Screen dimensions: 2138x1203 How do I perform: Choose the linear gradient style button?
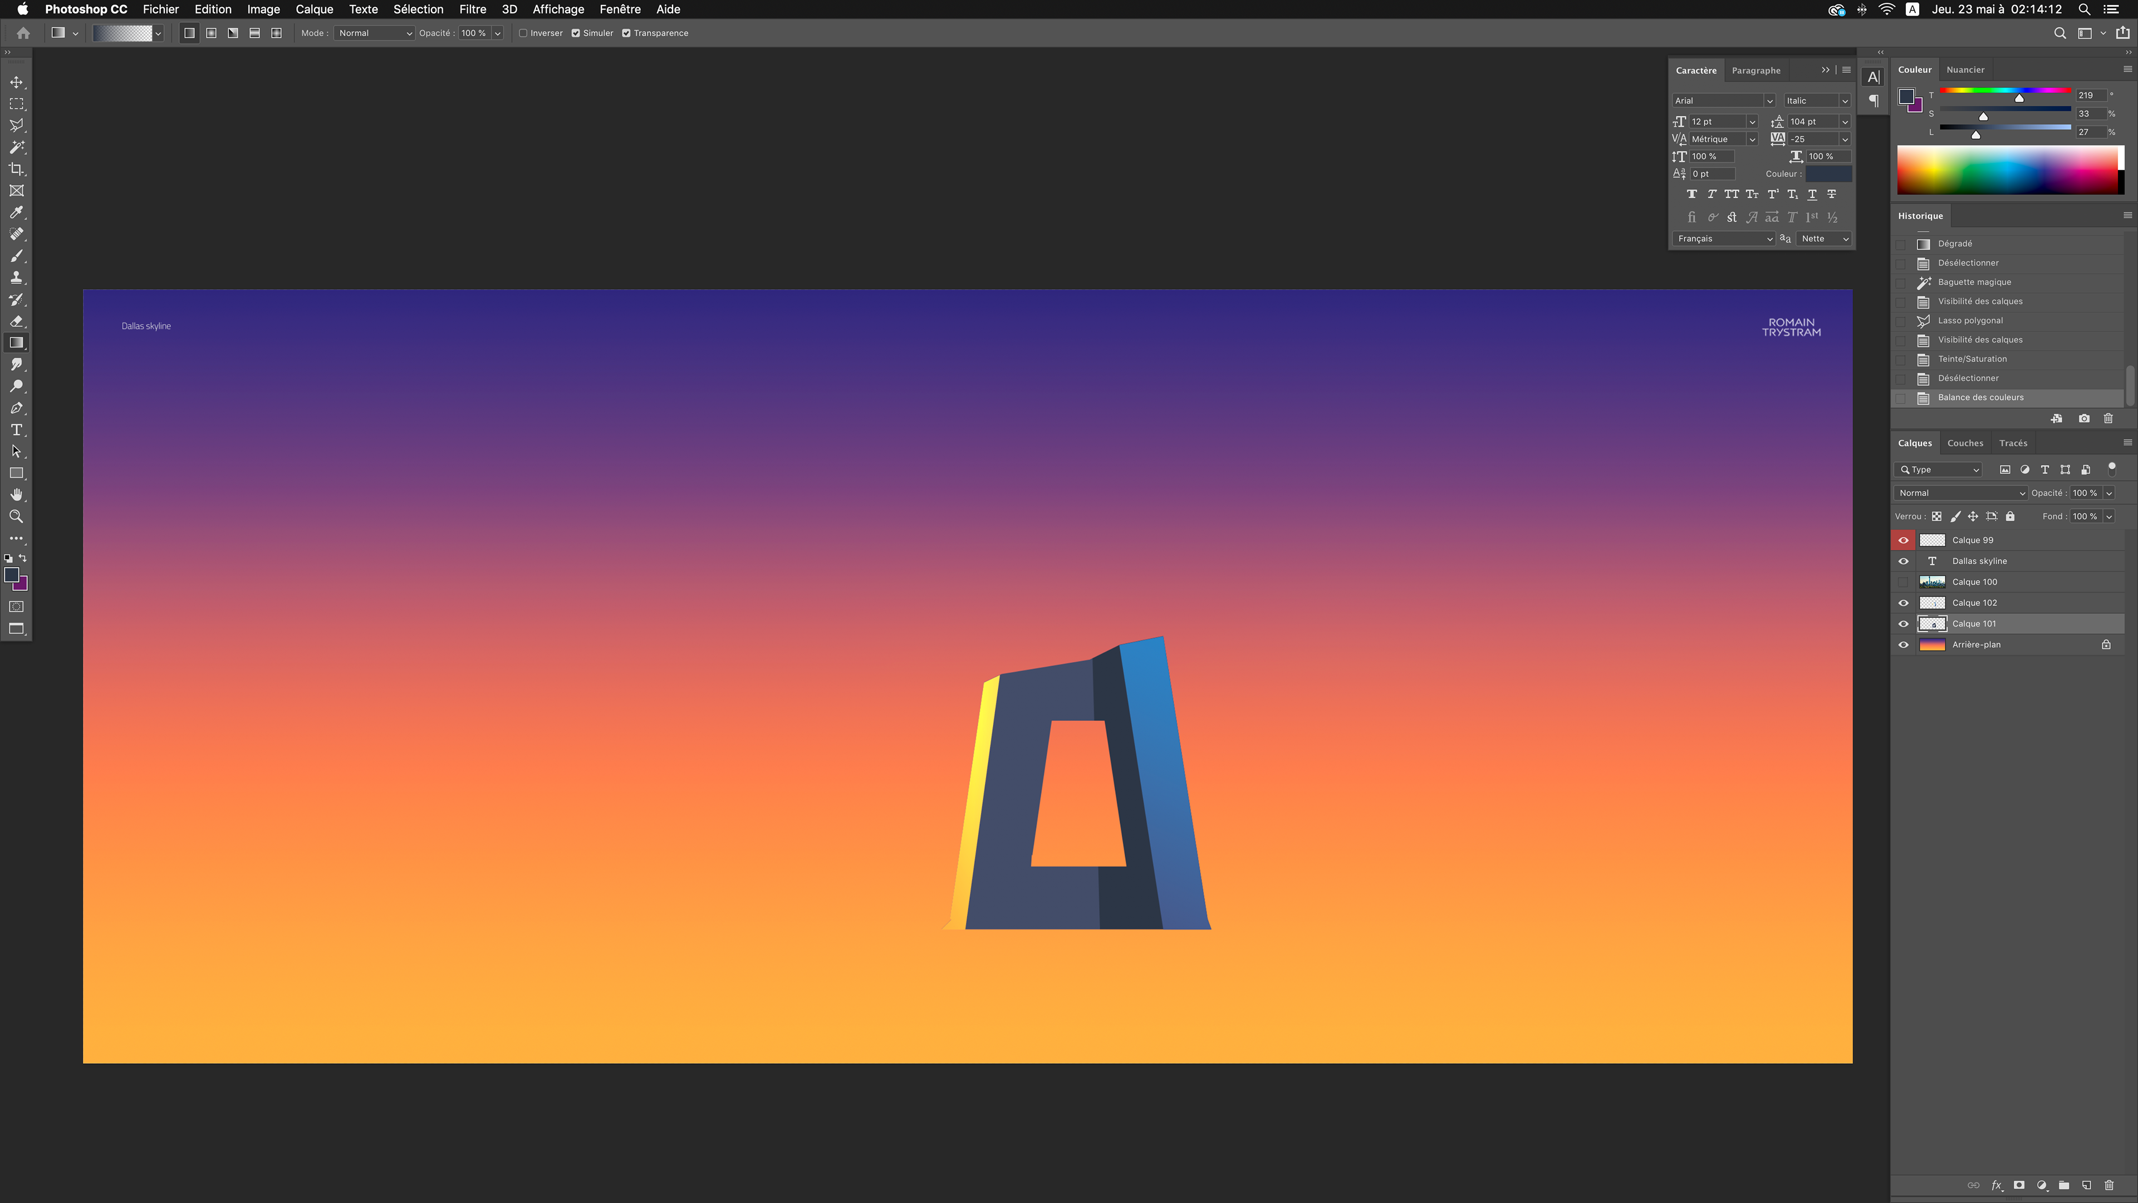point(189,33)
